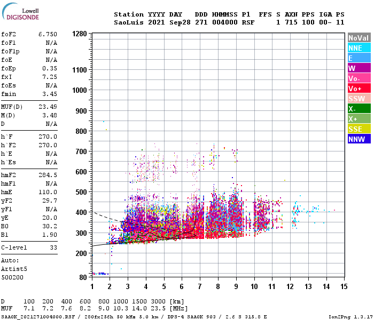The height and width of the screenshot is (320, 374).
Task: Click the Ion2Png 1.3.17 version text
Action: (350, 317)
